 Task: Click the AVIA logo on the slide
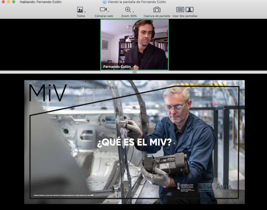223,187
